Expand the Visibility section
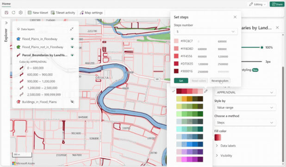Image resolution: width=286 pixels, height=167 pixels. coord(224,155)
